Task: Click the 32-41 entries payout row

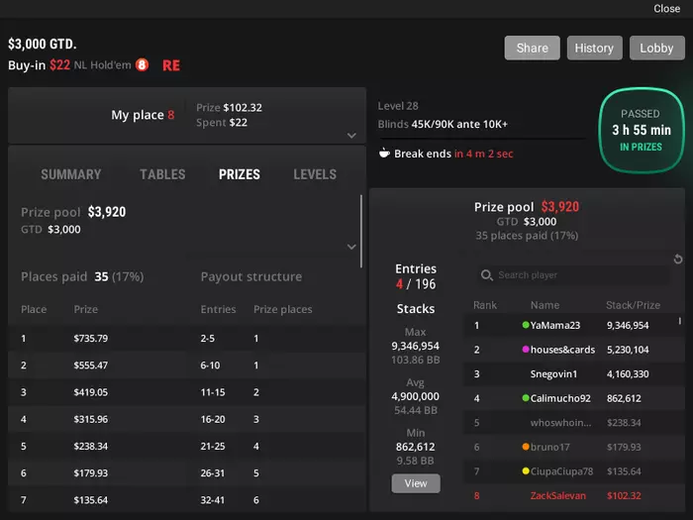Action: point(213,500)
